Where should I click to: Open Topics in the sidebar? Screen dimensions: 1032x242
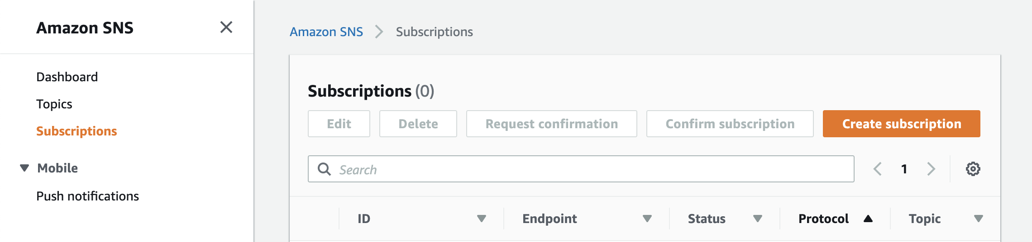click(54, 104)
